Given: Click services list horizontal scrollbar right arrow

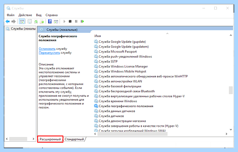Looking at the screenshot, I should [226, 134].
